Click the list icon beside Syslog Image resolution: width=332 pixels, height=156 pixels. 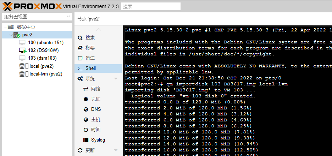point(86,140)
